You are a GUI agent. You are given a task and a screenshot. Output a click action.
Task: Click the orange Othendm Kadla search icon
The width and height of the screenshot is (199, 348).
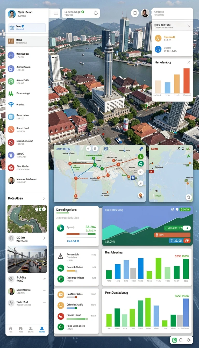(60, 306)
